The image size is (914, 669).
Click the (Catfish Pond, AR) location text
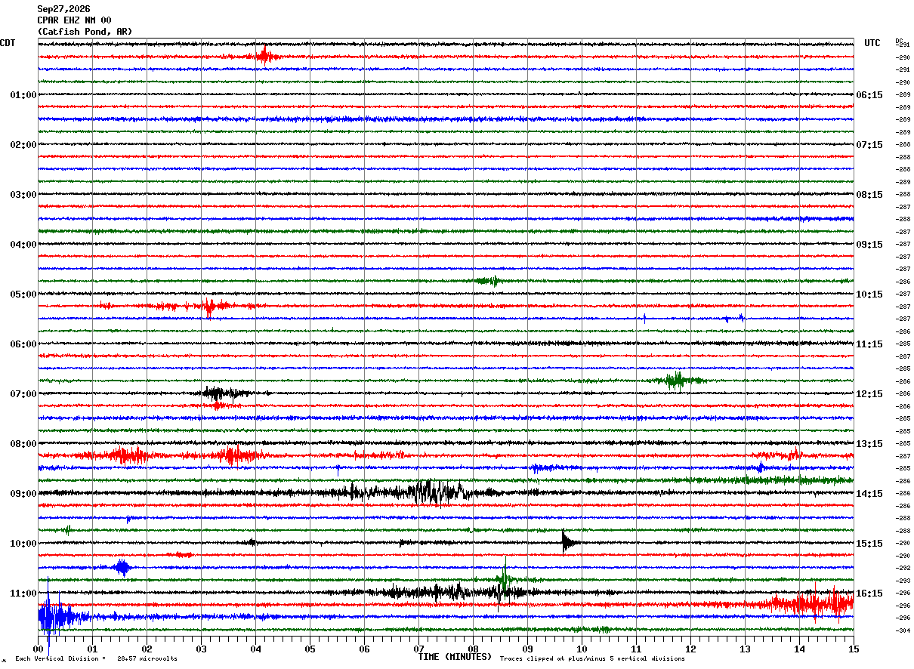click(x=85, y=32)
